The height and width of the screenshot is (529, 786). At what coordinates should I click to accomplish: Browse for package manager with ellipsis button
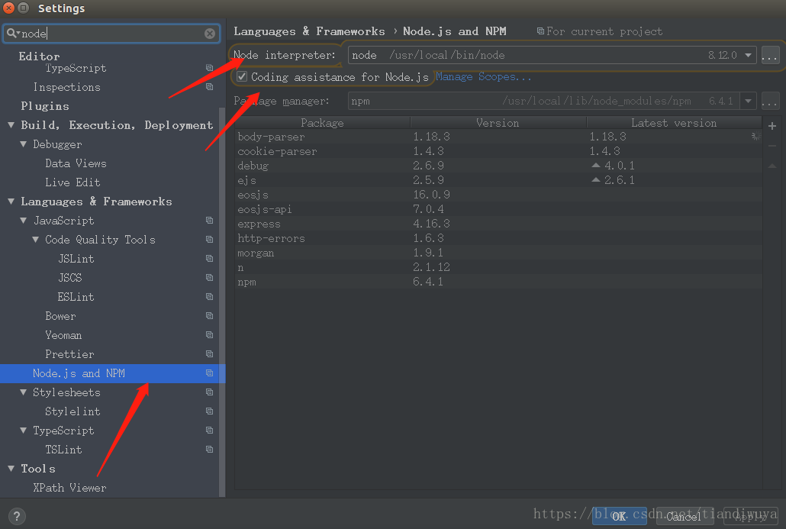click(769, 101)
